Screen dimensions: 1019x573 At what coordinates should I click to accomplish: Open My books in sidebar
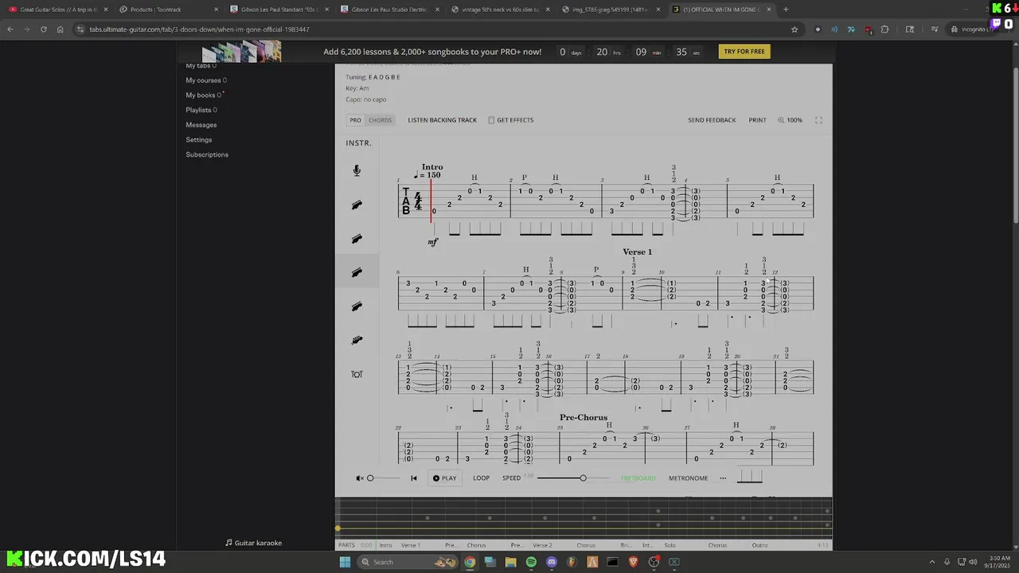(205, 95)
